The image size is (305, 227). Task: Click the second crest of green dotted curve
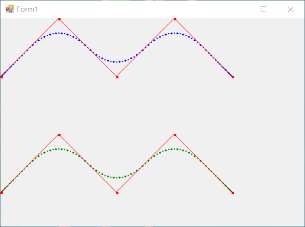[x=175, y=149]
